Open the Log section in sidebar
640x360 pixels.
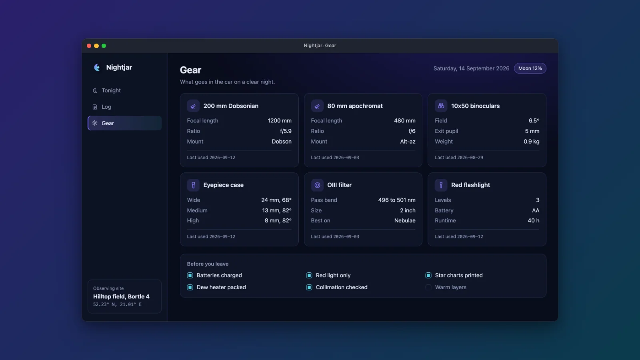(124, 107)
